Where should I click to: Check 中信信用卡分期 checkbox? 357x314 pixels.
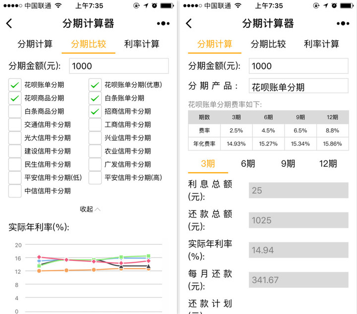coord(15,191)
